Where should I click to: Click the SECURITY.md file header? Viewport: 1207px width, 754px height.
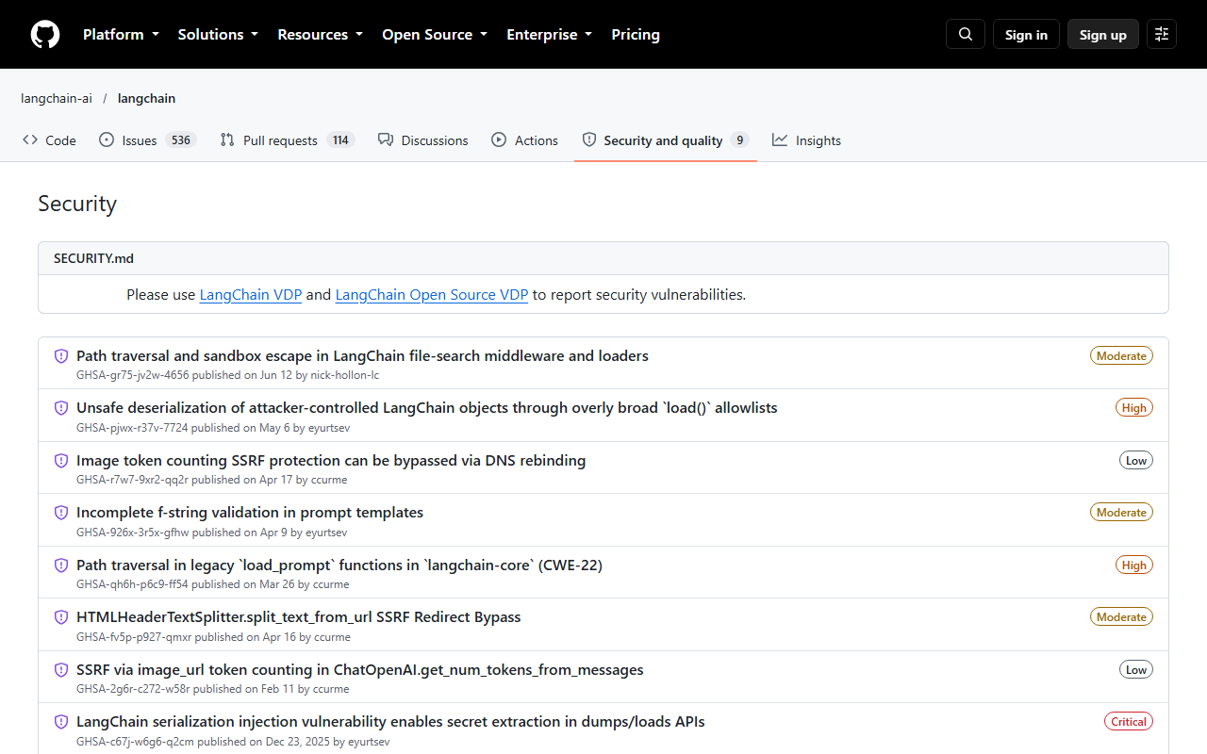603,258
